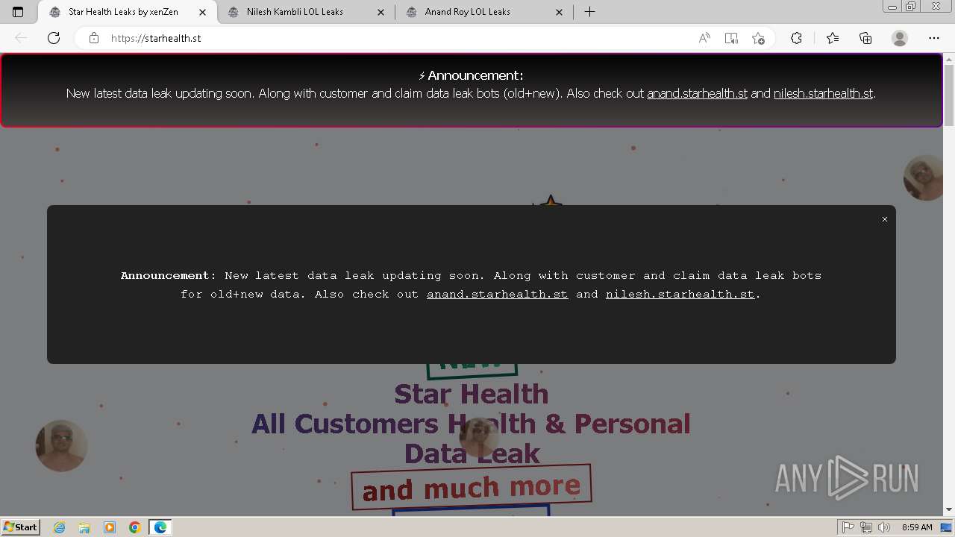This screenshot has height=537, width=955.
Task: Open File Explorer from taskbar
Action: (84, 527)
